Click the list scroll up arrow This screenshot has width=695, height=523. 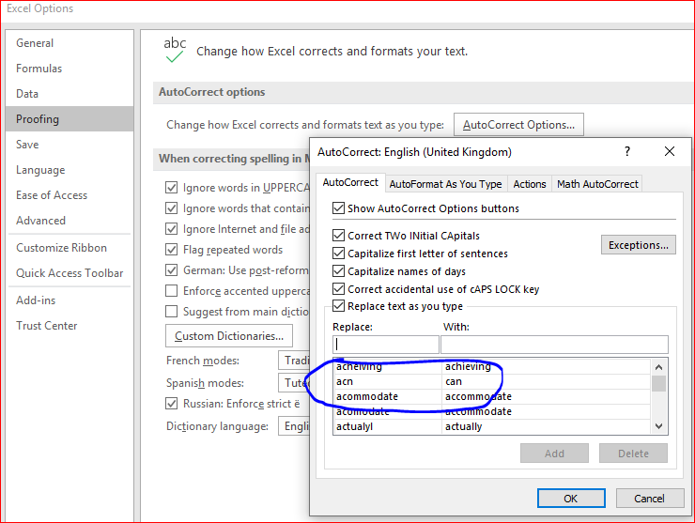click(658, 367)
